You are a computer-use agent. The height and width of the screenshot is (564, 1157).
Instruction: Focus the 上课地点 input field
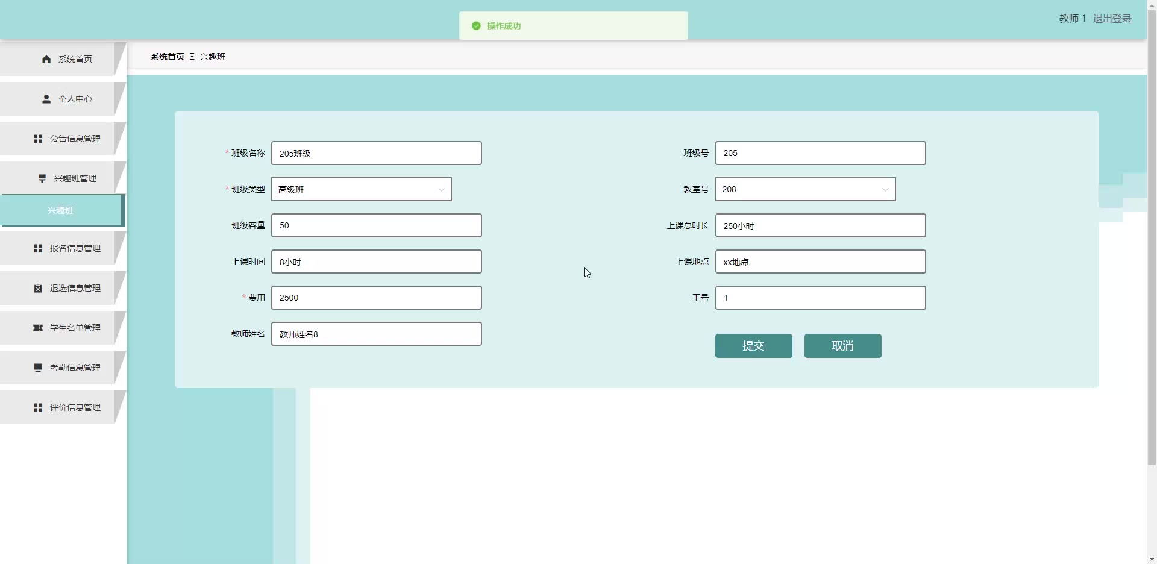point(821,262)
